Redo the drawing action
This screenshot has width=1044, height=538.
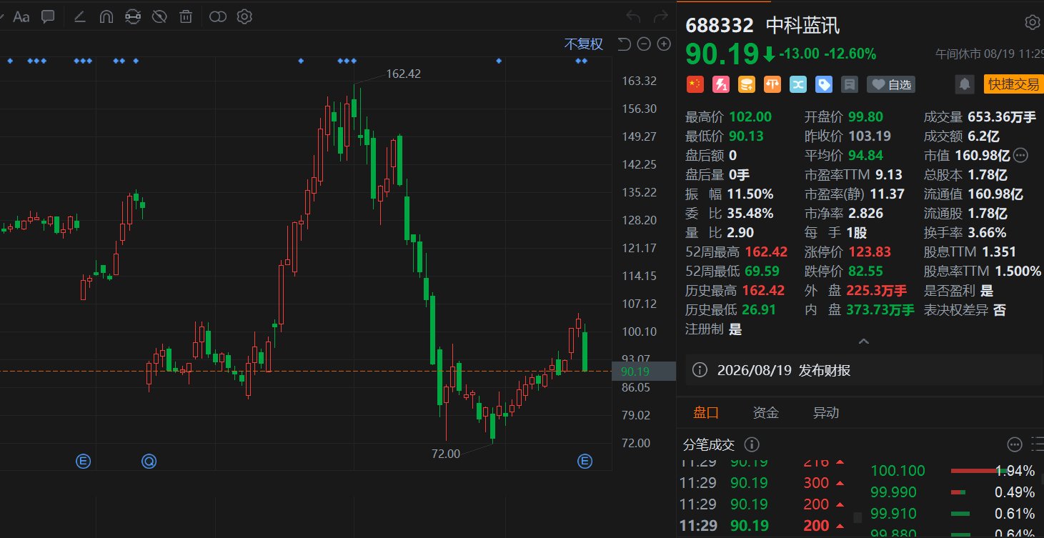[x=660, y=16]
